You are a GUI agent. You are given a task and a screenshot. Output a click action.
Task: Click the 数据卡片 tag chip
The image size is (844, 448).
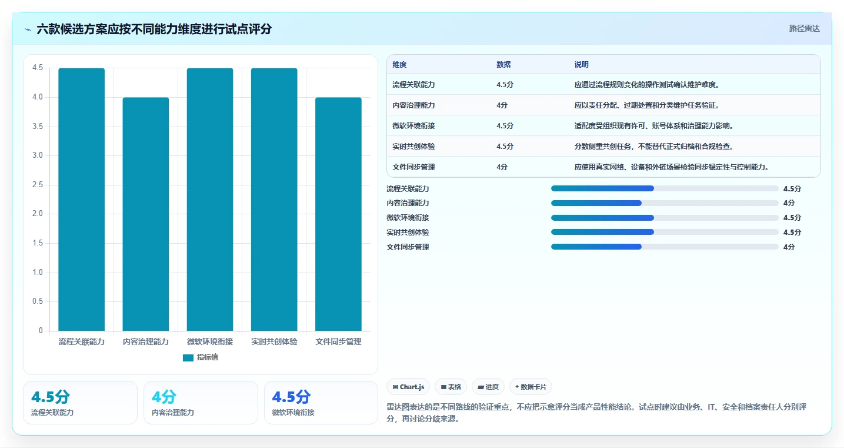(531, 387)
